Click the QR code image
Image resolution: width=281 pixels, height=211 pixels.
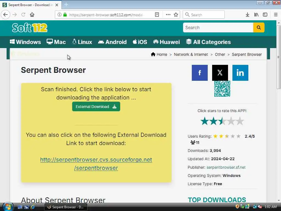coord(222,89)
